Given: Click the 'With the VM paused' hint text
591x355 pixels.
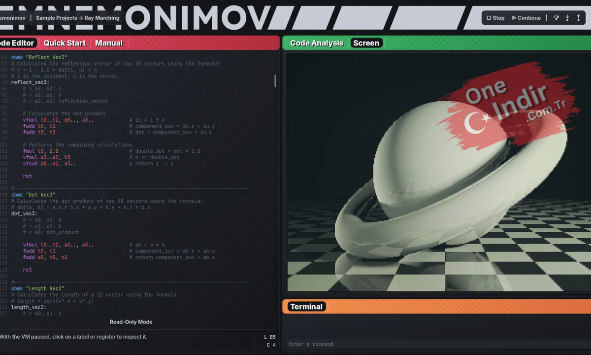Looking at the screenshot, I should (x=73, y=337).
